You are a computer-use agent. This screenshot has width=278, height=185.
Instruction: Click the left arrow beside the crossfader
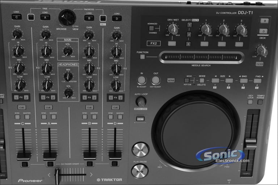point(49,175)
